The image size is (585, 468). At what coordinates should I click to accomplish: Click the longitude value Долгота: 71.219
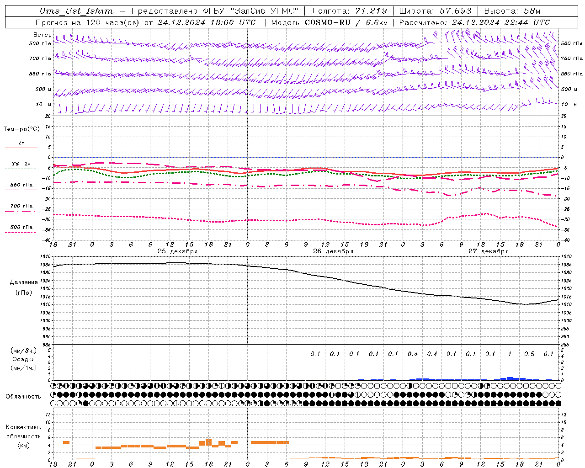click(349, 11)
